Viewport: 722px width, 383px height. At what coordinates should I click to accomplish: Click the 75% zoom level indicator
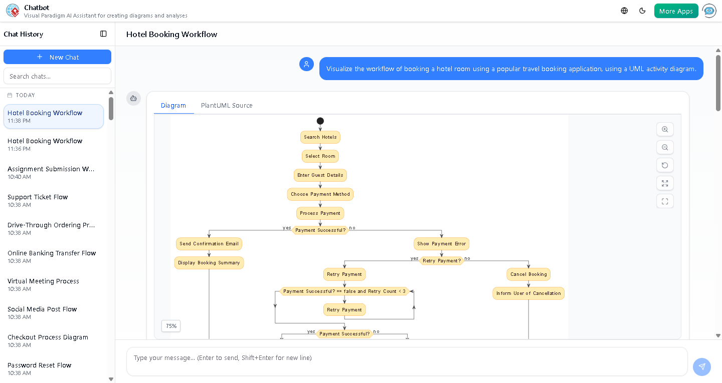pyautogui.click(x=170, y=326)
